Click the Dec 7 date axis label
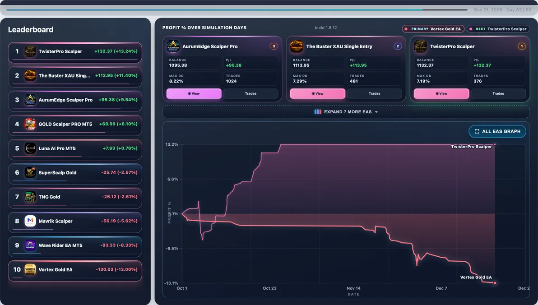Screen dimensions: 538x305 tap(441, 288)
